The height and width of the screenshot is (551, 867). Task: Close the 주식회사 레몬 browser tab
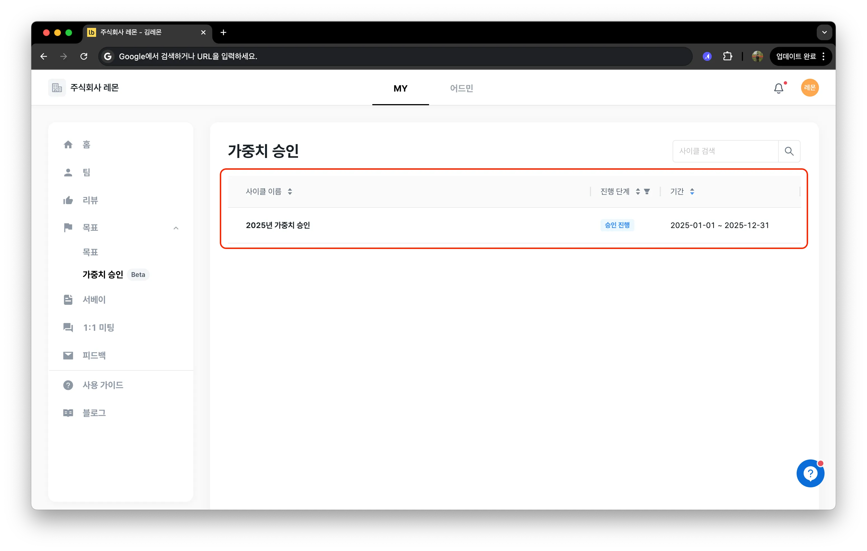point(203,32)
